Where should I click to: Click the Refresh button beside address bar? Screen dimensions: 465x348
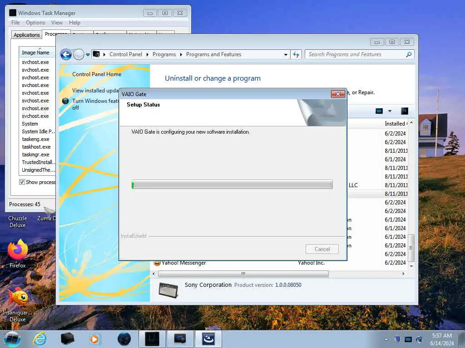296,54
